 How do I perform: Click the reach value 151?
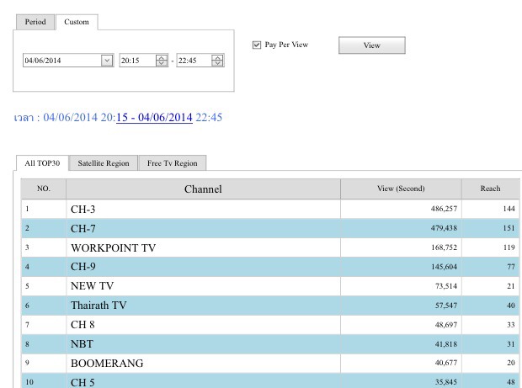tap(509, 228)
